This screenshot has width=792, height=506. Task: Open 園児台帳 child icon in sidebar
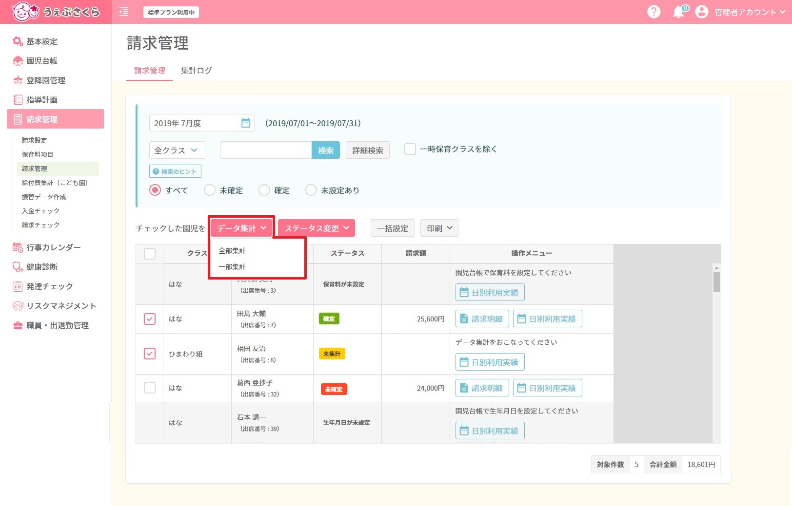[x=18, y=61]
